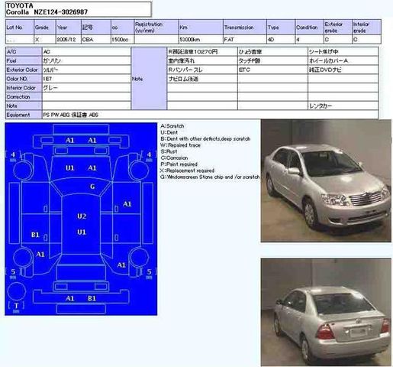
Task: Select the equipment list PS PW ABG ABS
Action: tap(210, 115)
